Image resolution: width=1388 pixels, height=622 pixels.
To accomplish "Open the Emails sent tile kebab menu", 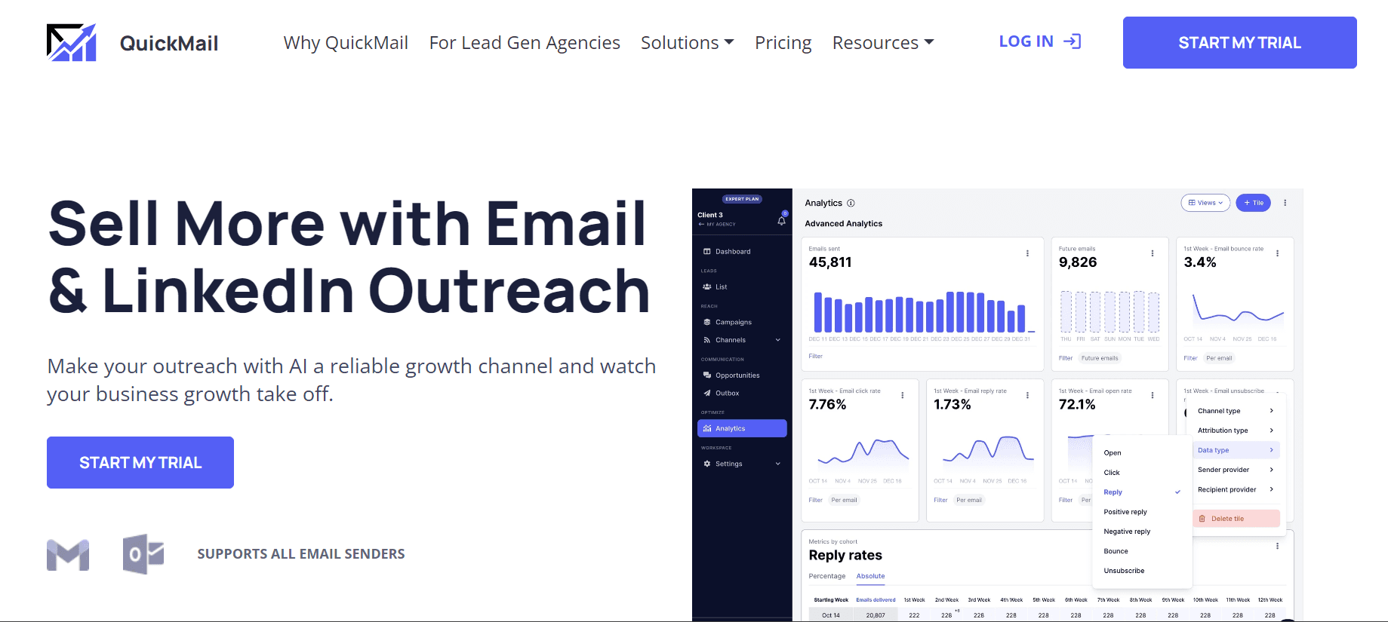I will (x=1027, y=253).
